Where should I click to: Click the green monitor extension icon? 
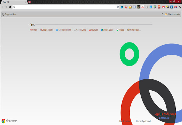155,7
